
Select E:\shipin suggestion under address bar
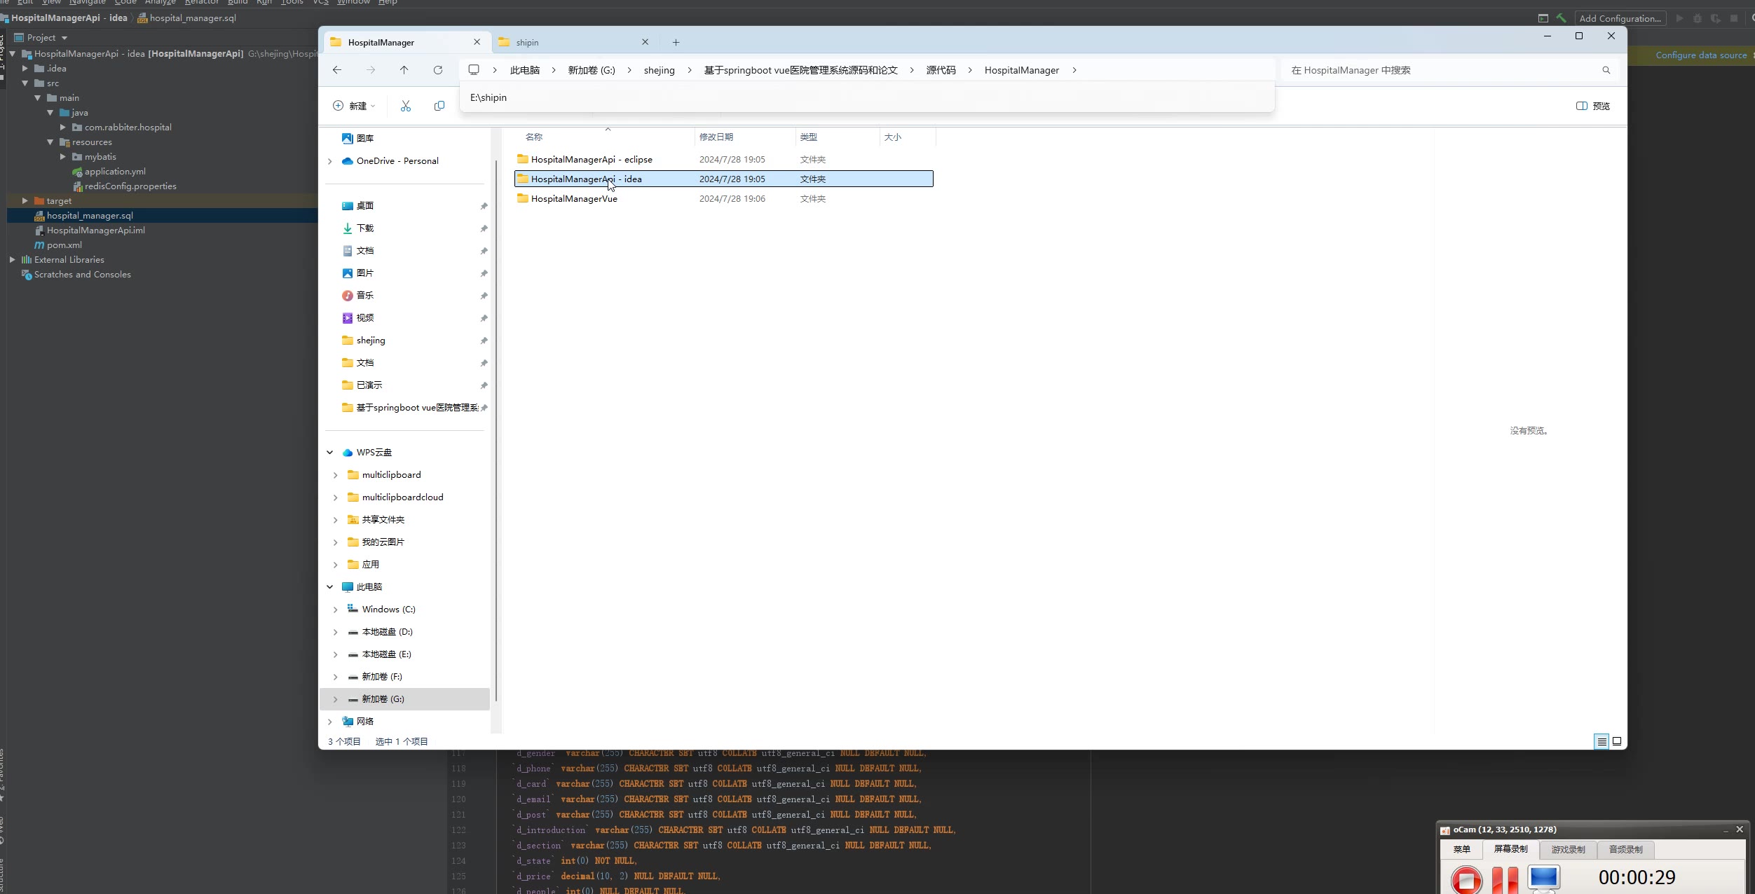tap(489, 97)
